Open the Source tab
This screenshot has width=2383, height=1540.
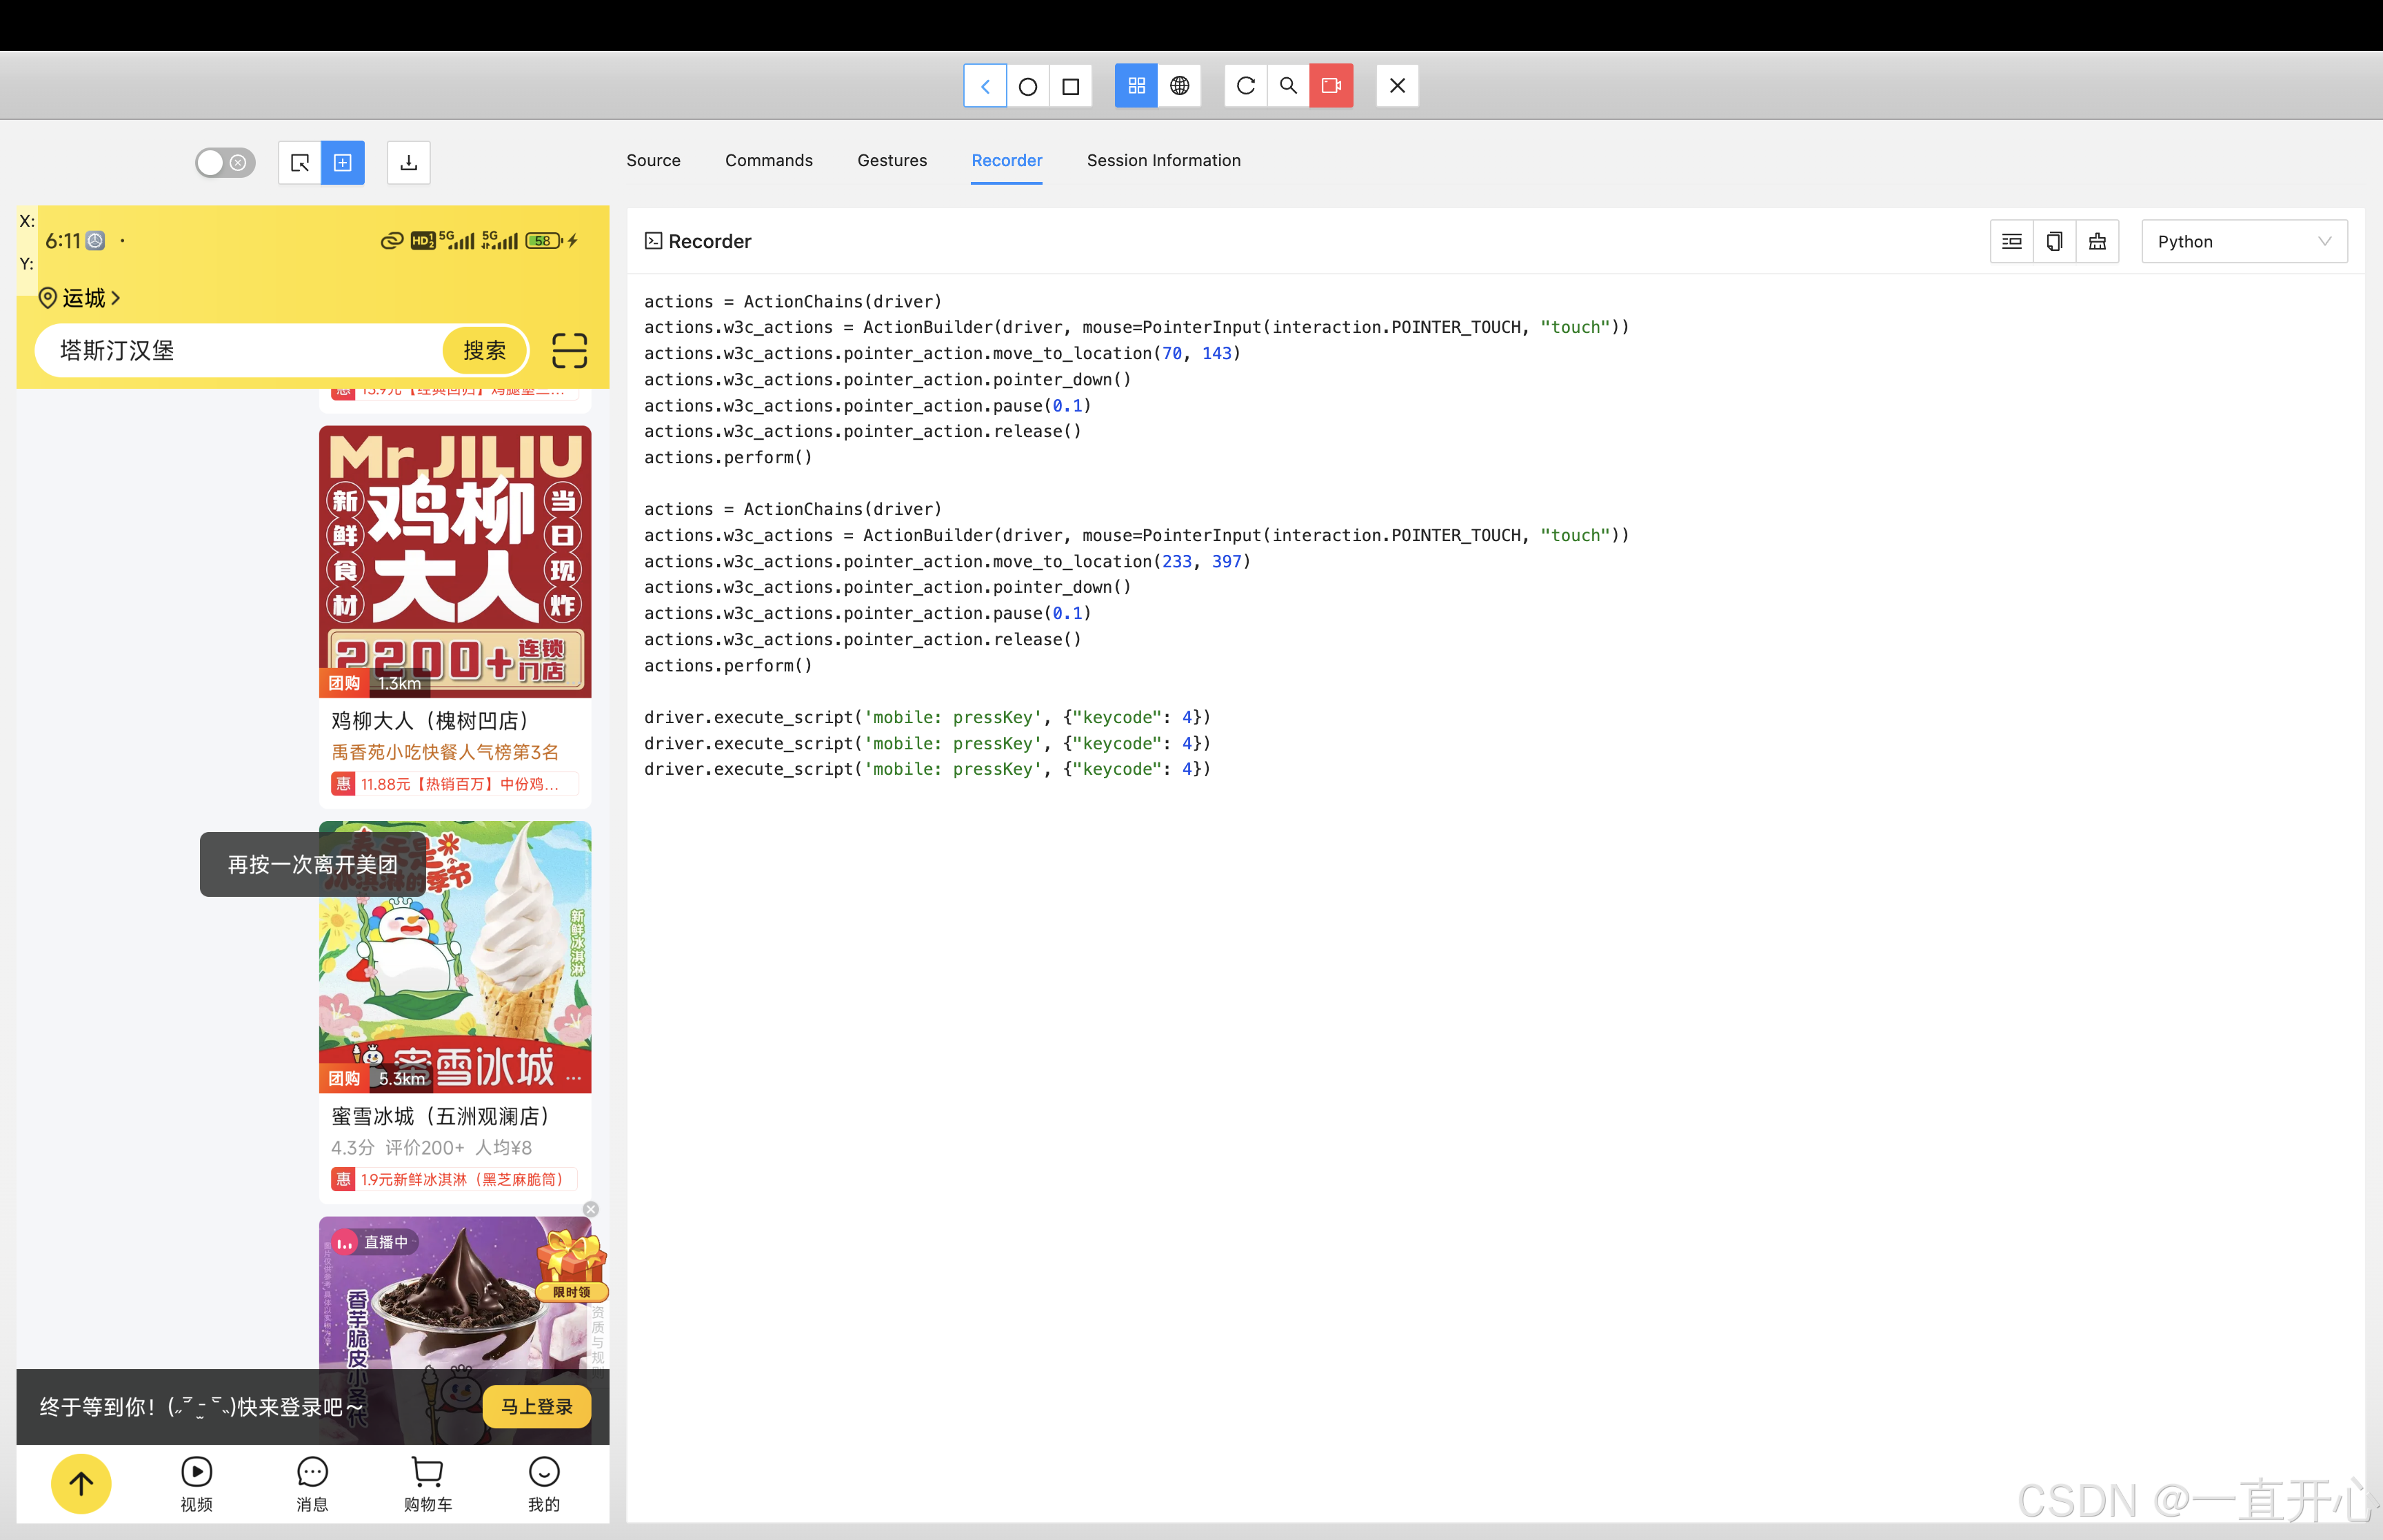(x=653, y=160)
